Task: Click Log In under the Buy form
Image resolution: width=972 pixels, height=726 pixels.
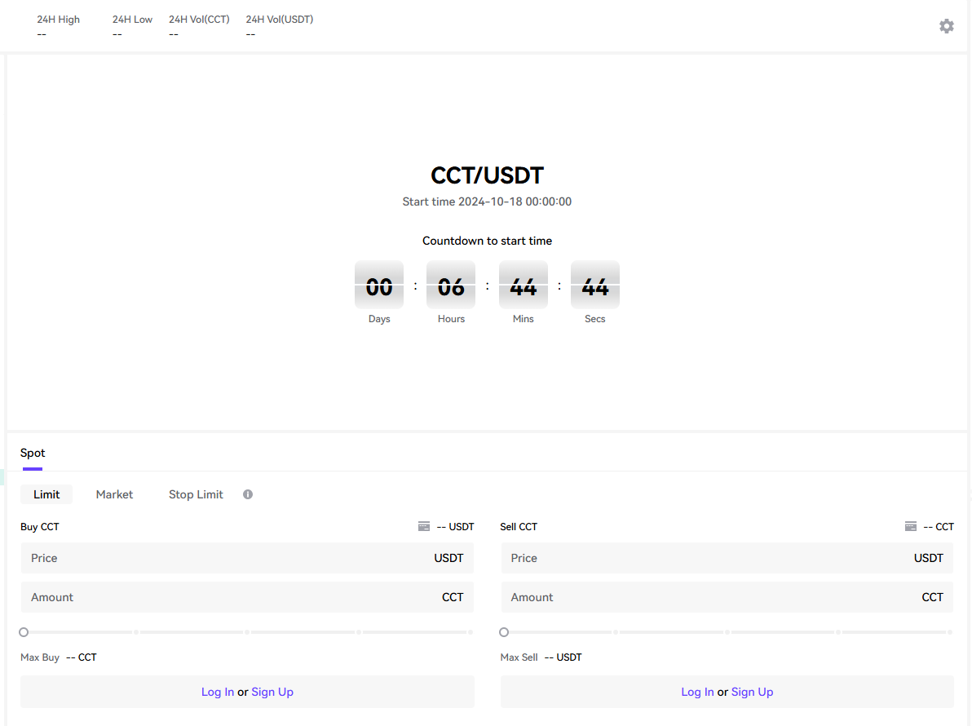Action: pos(218,692)
